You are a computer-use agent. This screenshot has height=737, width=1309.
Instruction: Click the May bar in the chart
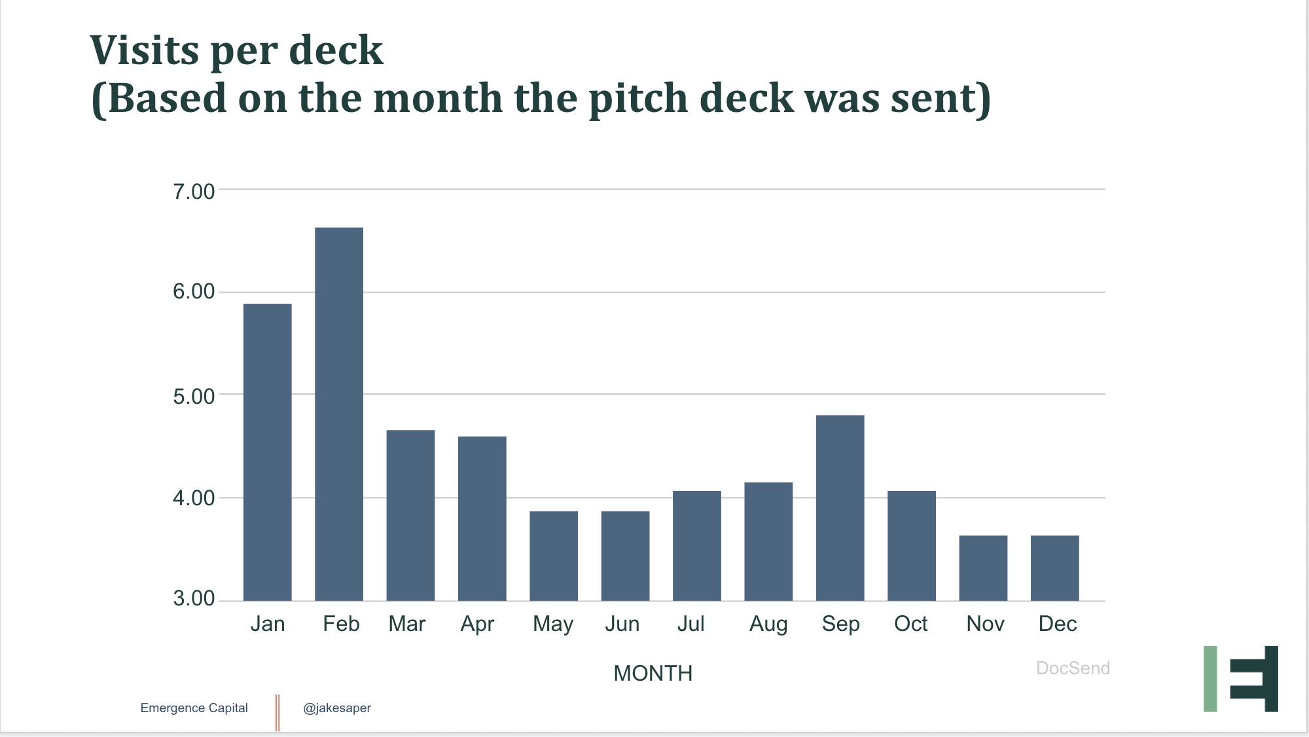click(x=554, y=556)
